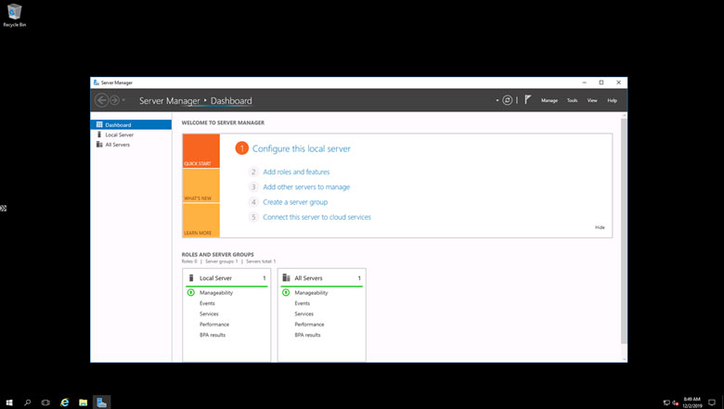Click the All Servers tile icon

click(x=286, y=277)
